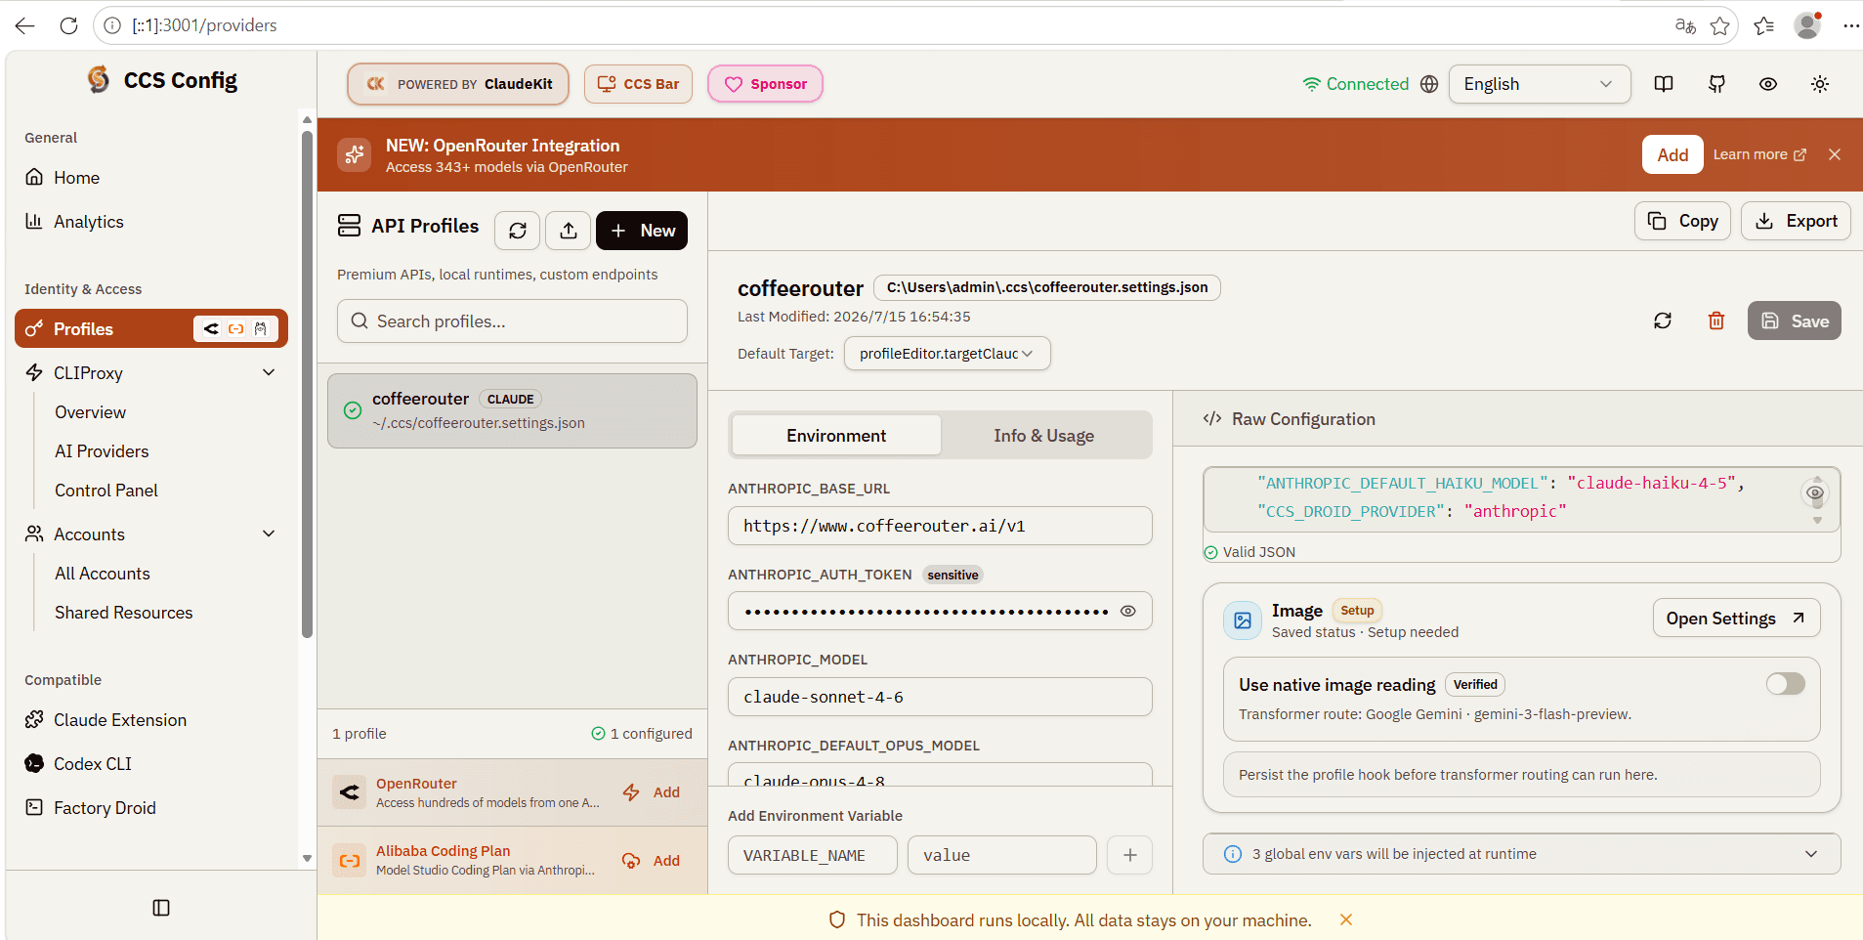Save the cofferouter profile
Screen dimensions: 1863x940
pos(1795,320)
